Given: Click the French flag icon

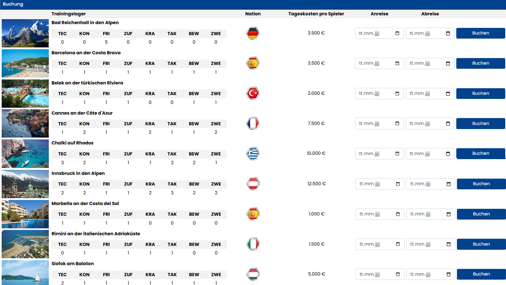Looking at the screenshot, I should (x=253, y=123).
